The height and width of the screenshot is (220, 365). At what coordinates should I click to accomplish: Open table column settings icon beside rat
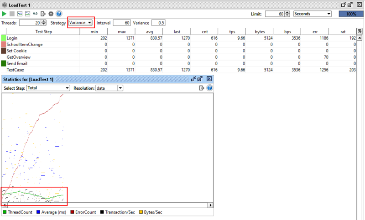pos(359,31)
